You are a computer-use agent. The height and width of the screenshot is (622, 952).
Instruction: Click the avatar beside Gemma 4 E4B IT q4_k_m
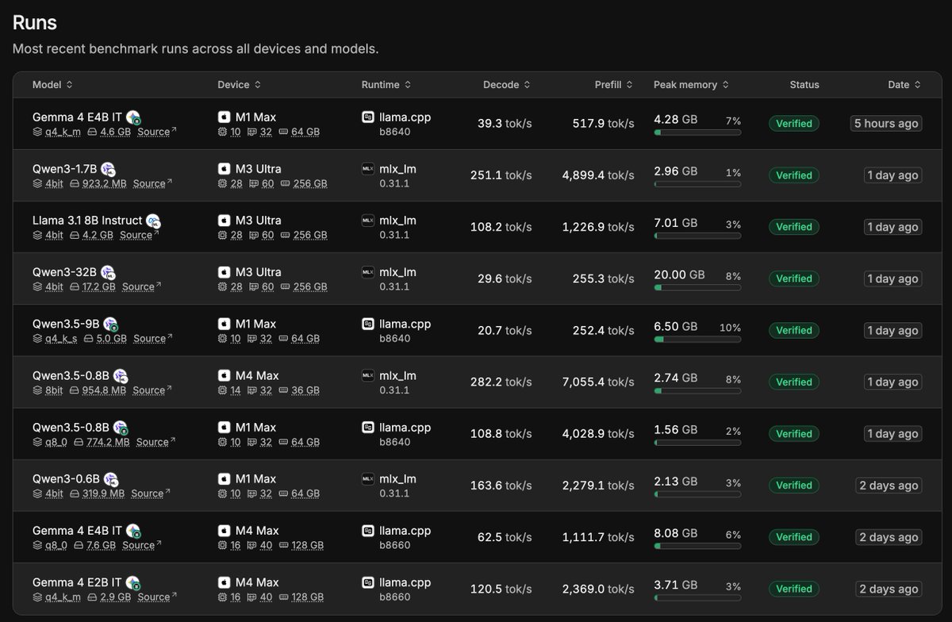coord(133,117)
